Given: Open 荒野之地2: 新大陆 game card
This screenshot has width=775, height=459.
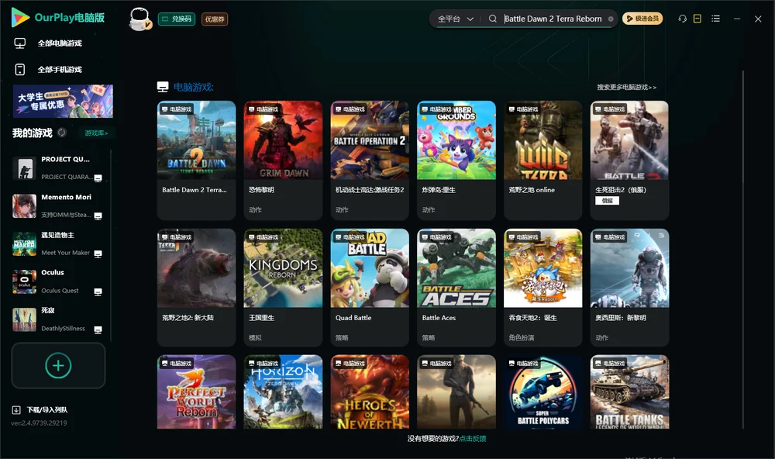Looking at the screenshot, I should pyautogui.click(x=196, y=288).
